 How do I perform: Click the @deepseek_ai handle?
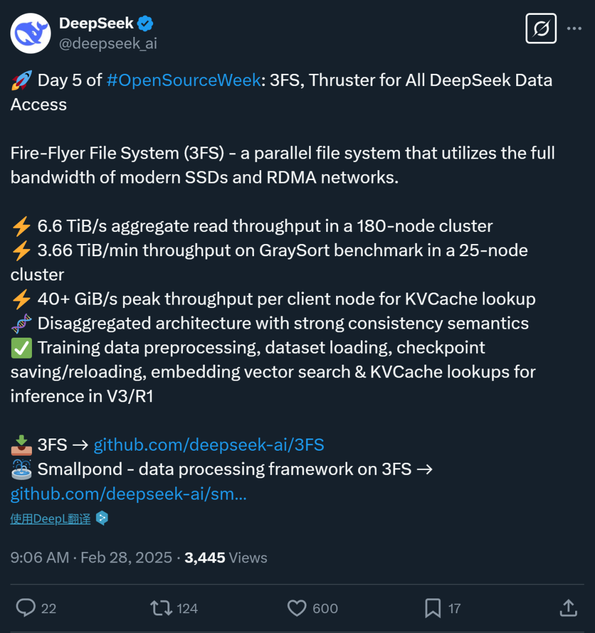108,43
